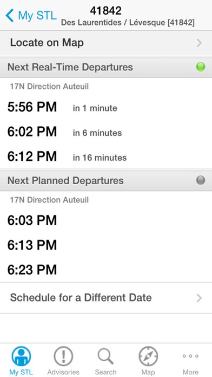212x377 pixels.
Task: Tap gray planned departures status dot
Action: tap(201, 180)
